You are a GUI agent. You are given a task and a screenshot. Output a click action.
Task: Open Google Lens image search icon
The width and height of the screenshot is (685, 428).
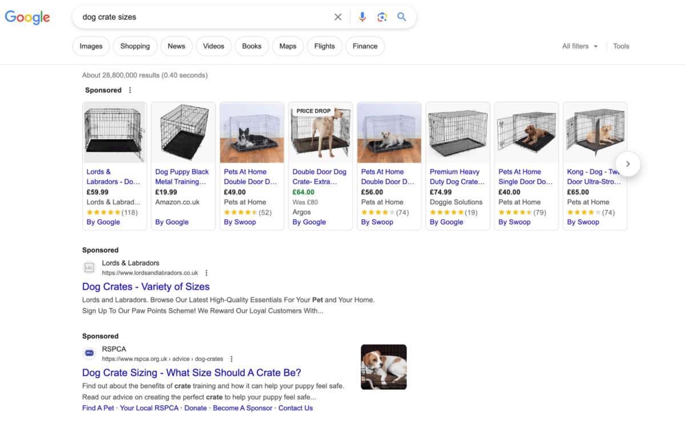(x=382, y=17)
